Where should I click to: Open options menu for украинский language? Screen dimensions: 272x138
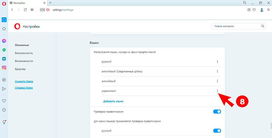[217, 91]
